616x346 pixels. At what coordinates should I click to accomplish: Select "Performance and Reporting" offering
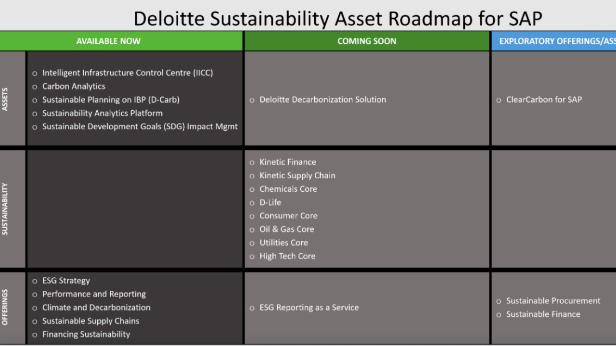(94, 294)
